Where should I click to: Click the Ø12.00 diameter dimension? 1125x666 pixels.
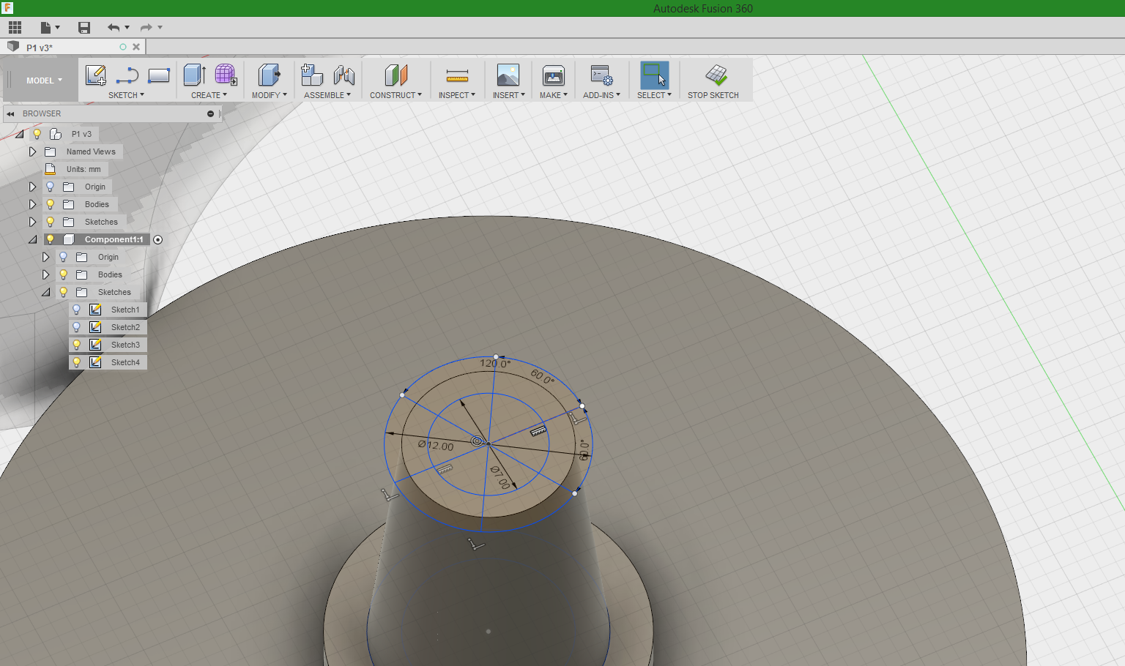[437, 445]
